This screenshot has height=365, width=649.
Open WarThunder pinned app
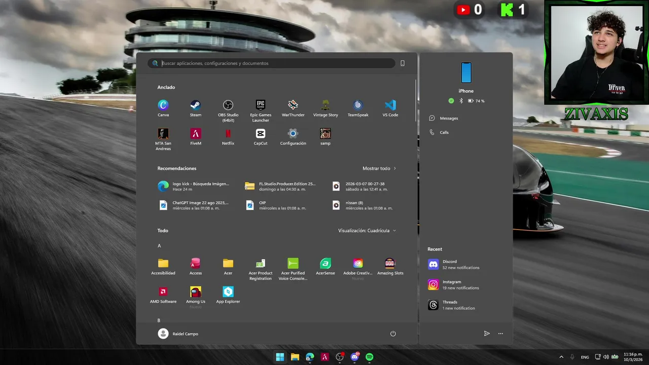tap(293, 108)
